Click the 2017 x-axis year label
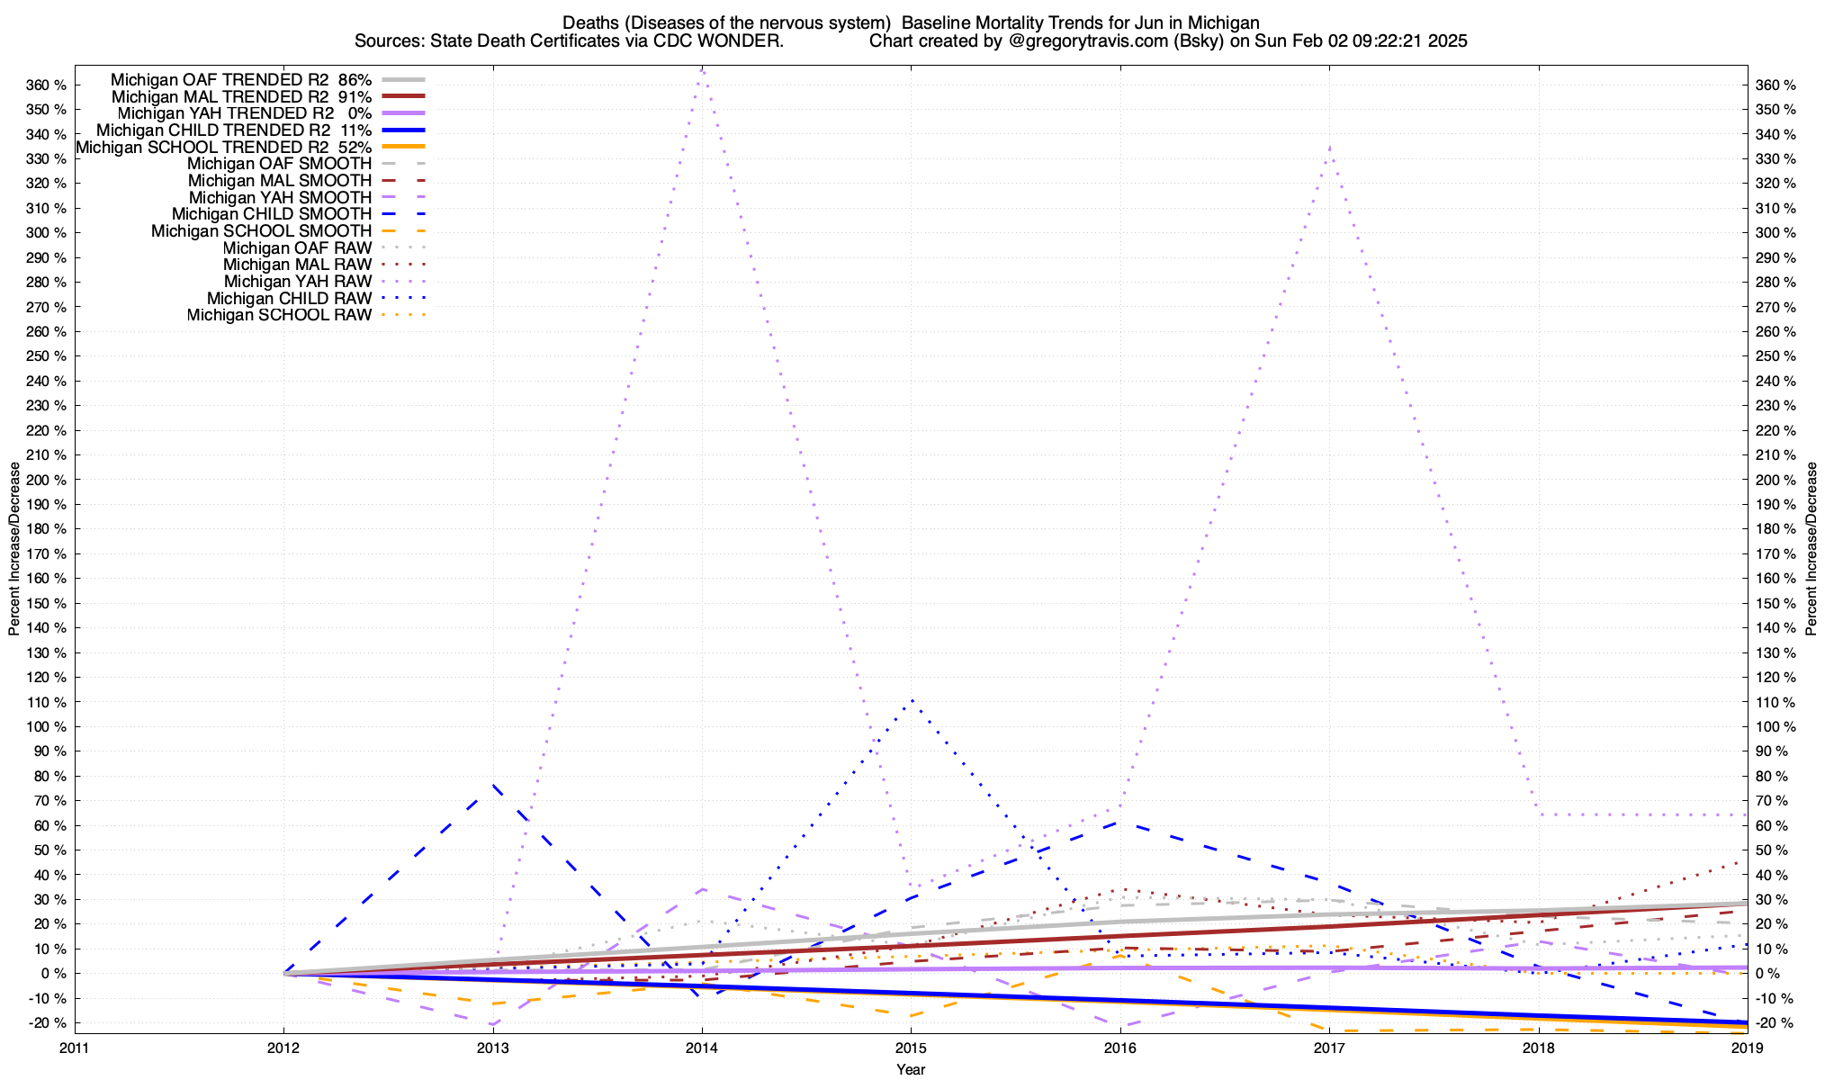The width and height of the screenshot is (1843, 1080). coord(1329,1048)
